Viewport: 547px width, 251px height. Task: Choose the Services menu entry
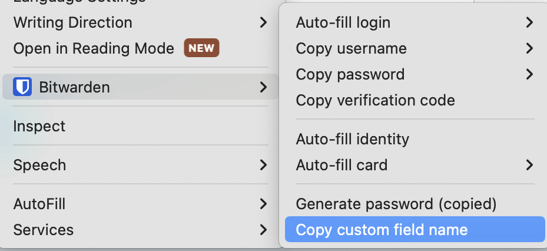tap(44, 229)
